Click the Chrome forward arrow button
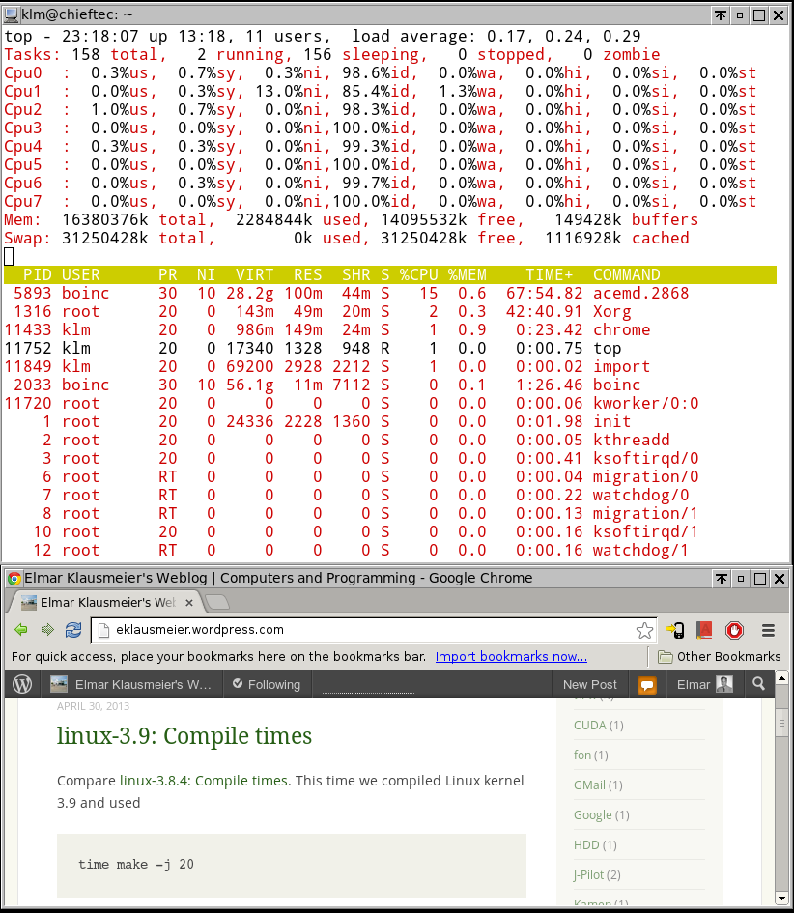This screenshot has height=913, width=794. [x=46, y=630]
